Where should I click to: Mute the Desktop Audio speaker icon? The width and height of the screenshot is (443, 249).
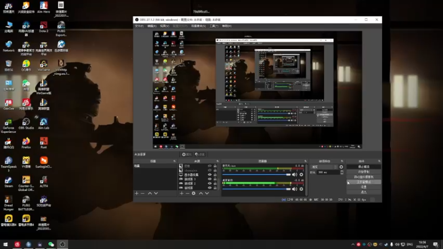point(295,189)
